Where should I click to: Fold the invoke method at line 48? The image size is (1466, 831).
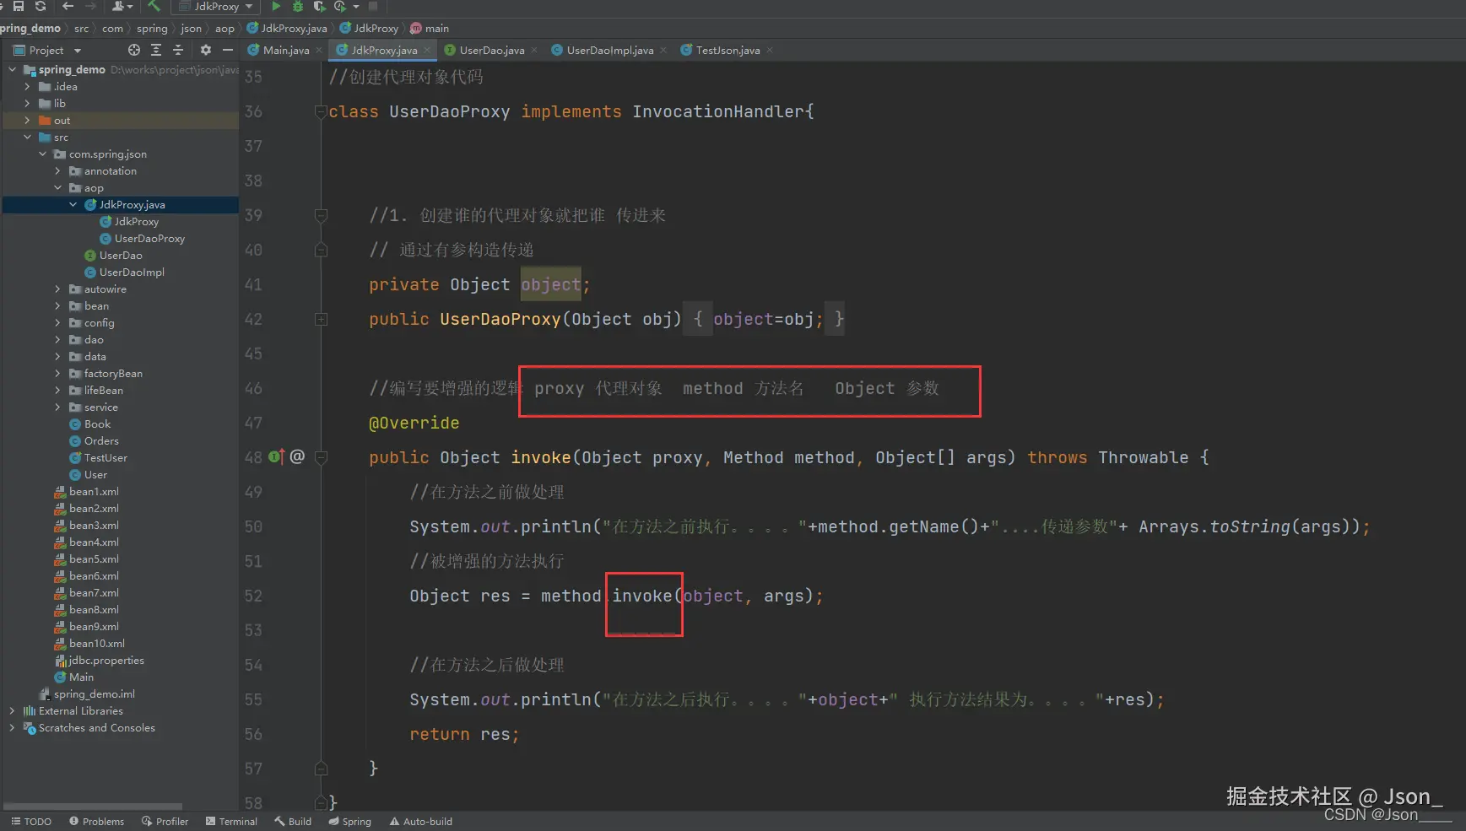tap(321, 457)
